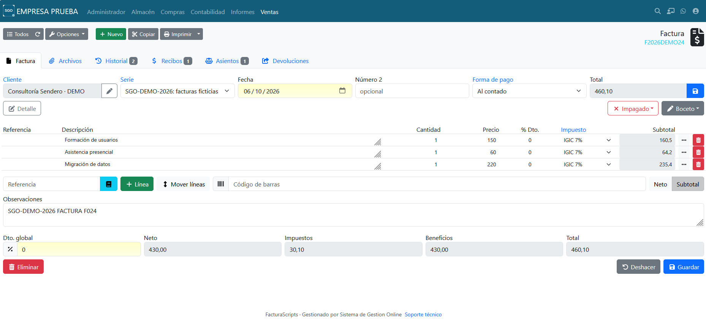The width and height of the screenshot is (706, 330).
Task: Click the barcode icon
Action: tap(221, 184)
